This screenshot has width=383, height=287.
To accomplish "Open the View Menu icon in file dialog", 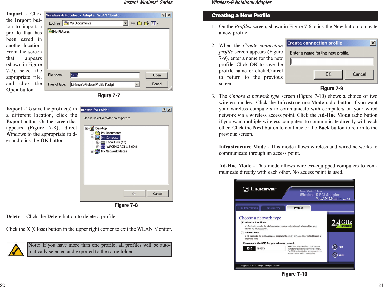I will tap(154, 23).
